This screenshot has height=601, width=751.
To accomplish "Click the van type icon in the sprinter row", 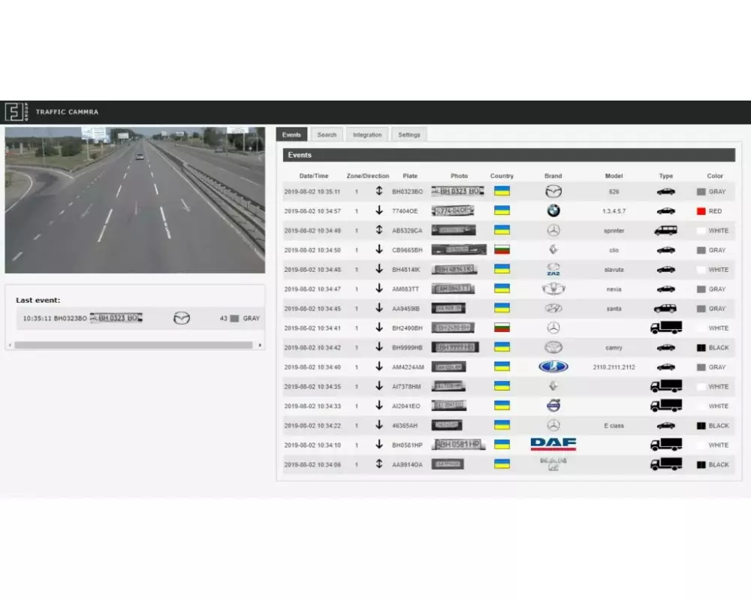I will 665,230.
